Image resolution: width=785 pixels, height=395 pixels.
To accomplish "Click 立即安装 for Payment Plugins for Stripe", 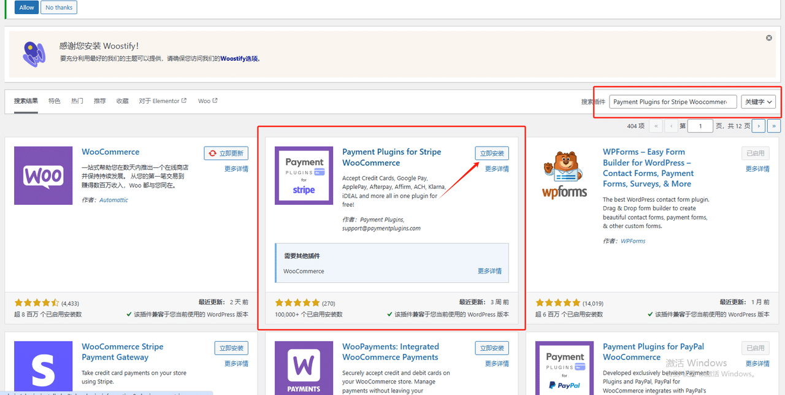I will click(x=492, y=153).
